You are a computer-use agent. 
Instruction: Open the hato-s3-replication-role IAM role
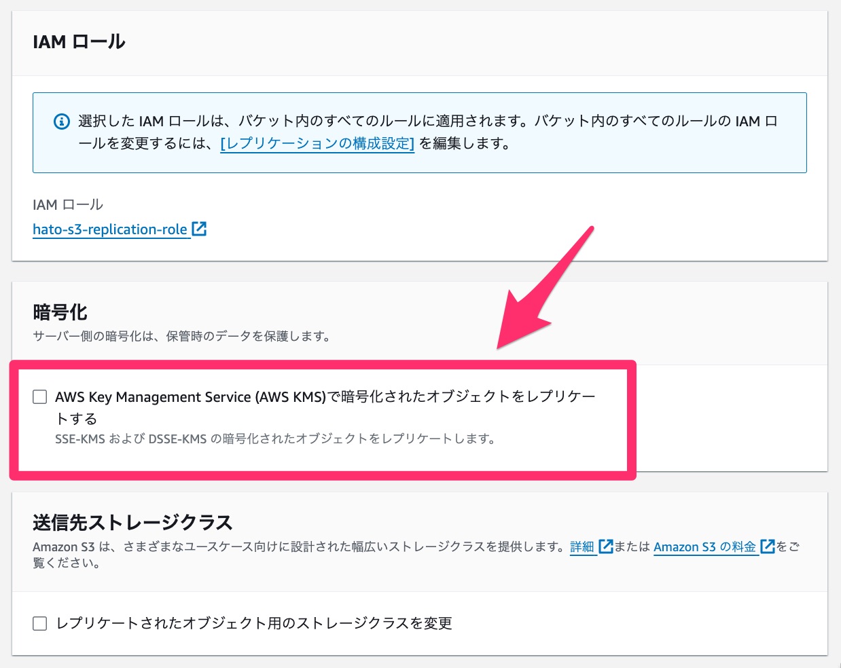tap(110, 229)
